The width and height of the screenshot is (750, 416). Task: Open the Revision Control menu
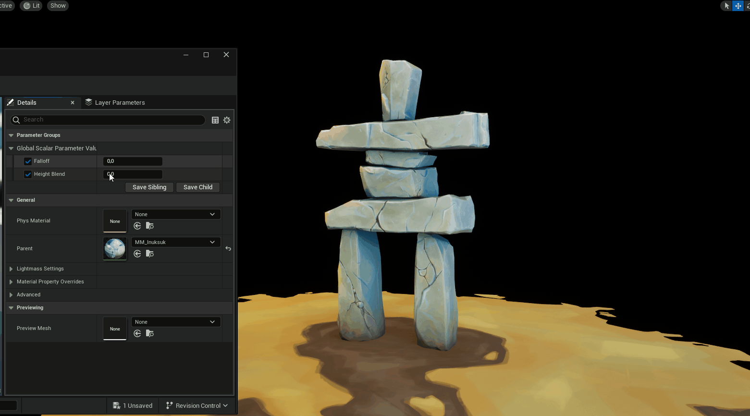[197, 405]
